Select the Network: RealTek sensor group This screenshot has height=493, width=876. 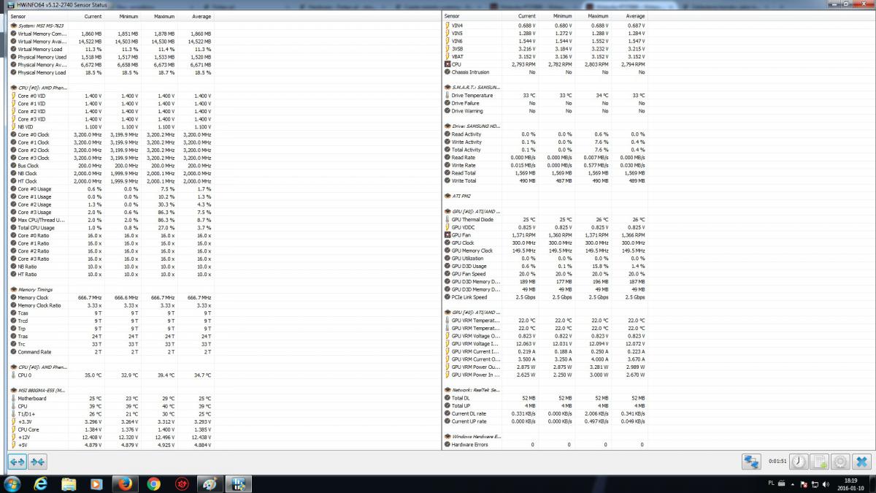click(471, 391)
